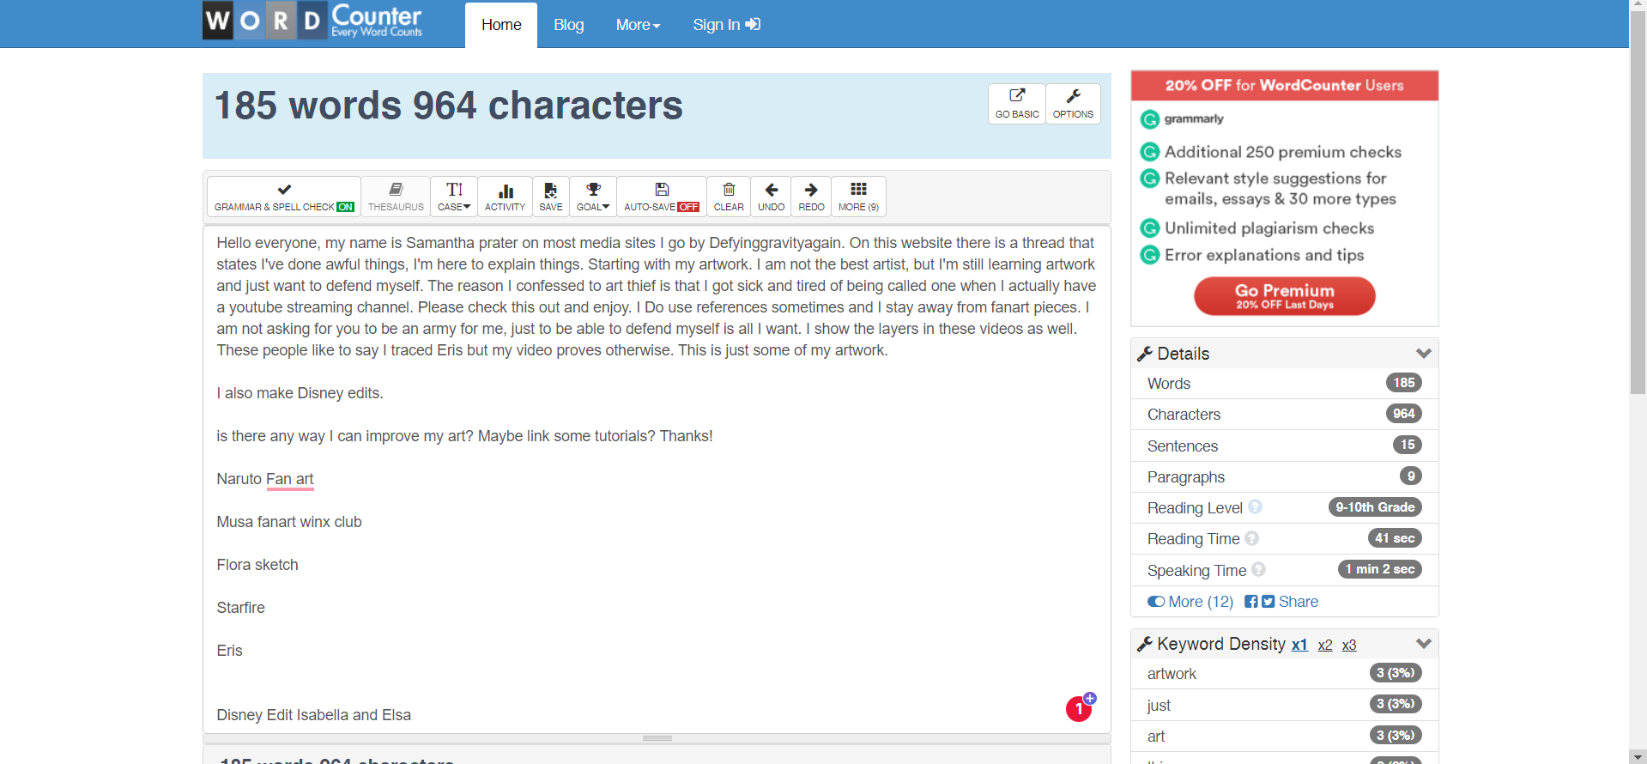Open the Goal dropdown
Viewport: 1647px width, 764px height.
[593, 197]
